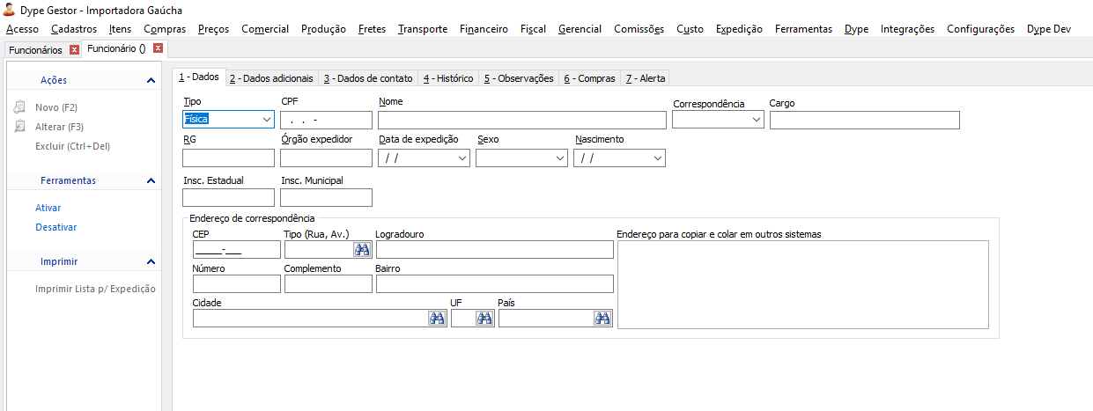This screenshot has height=411, width=1093.
Task: Open the Financeiro menu
Action: click(484, 29)
